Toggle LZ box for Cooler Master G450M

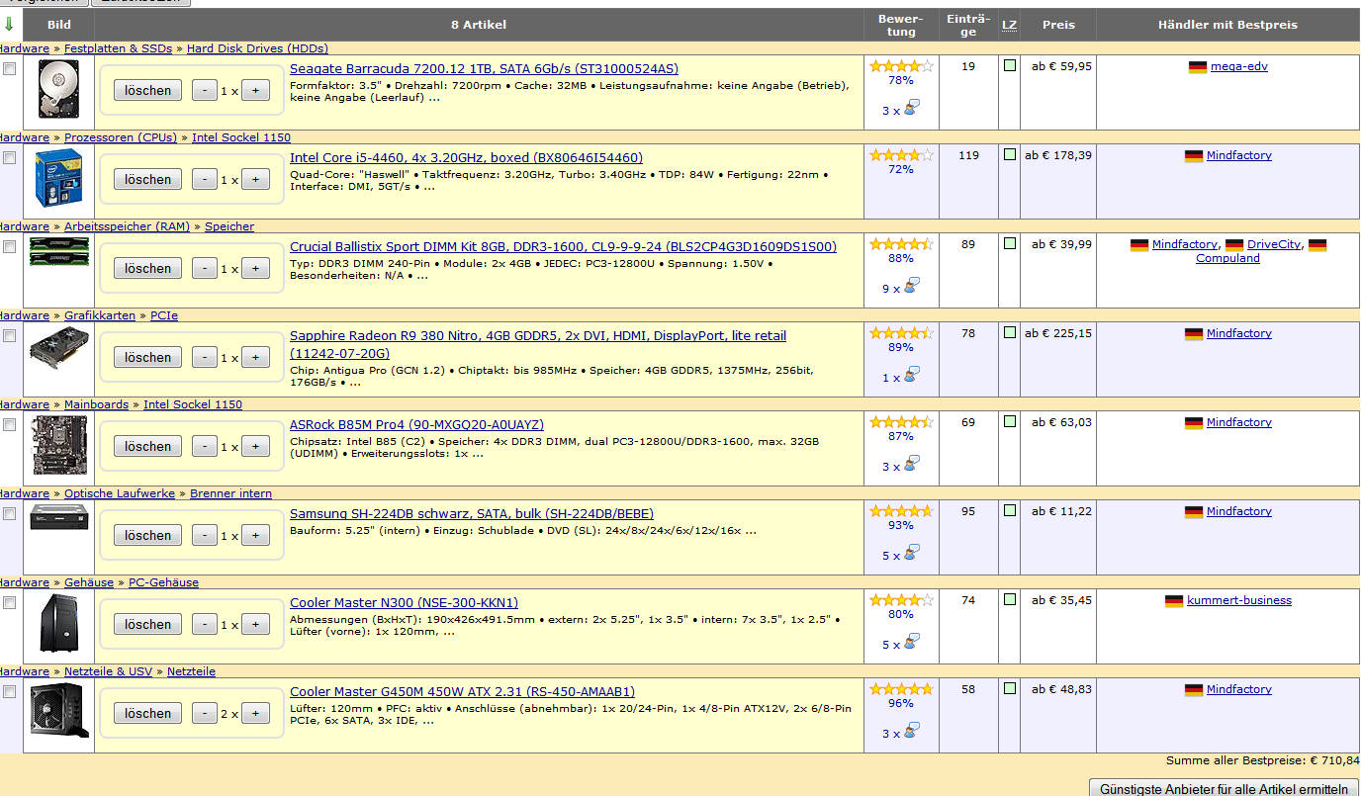tap(1009, 689)
